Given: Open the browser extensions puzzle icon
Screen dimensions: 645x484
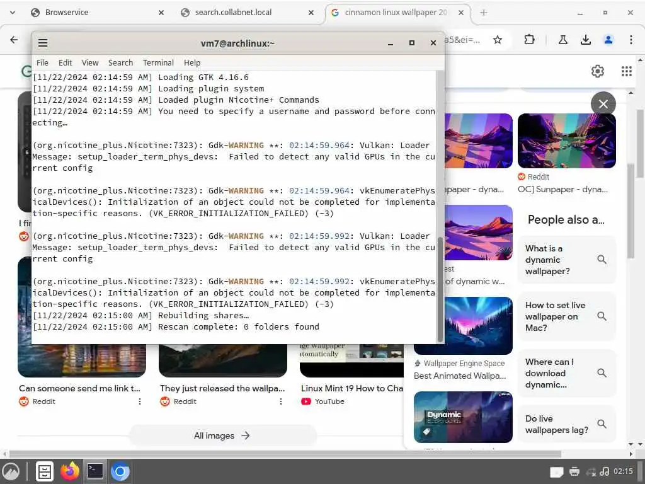Looking at the screenshot, I should (x=529, y=40).
